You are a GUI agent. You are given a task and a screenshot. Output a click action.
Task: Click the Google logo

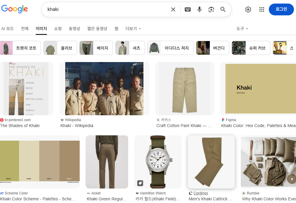(14, 9)
